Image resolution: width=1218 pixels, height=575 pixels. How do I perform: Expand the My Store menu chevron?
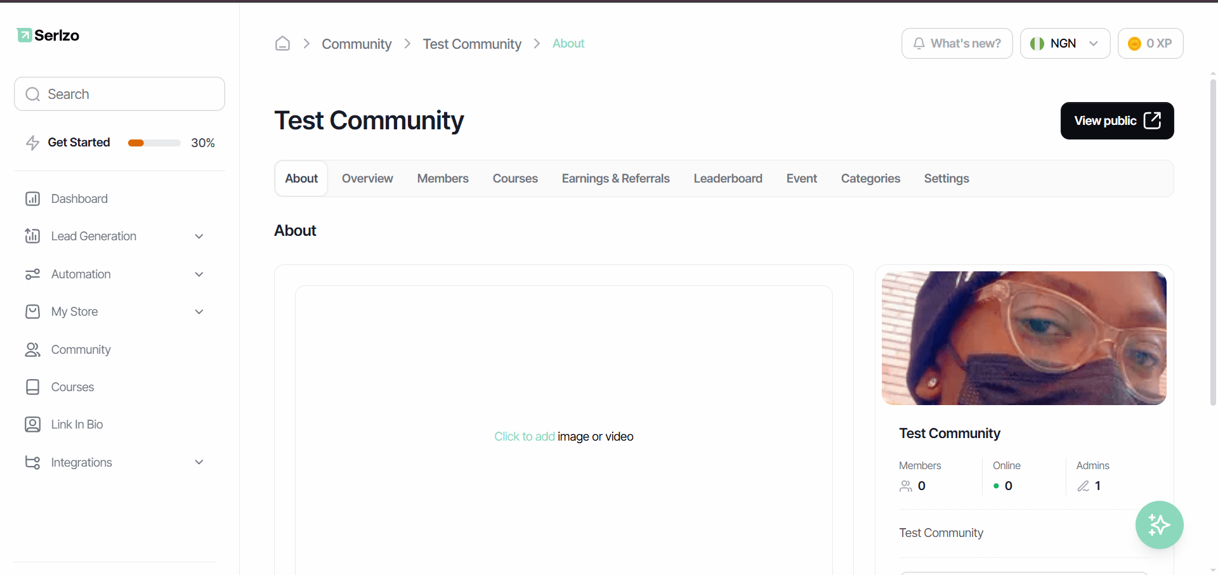tap(199, 312)
